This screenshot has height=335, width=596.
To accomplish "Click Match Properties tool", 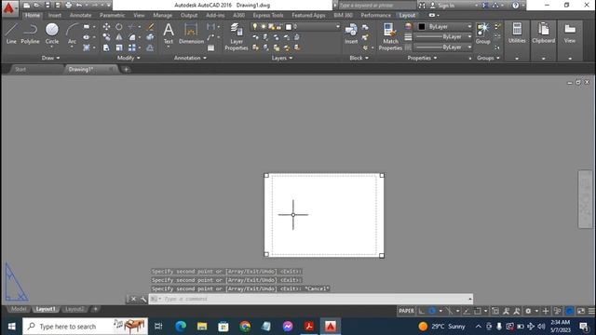I will [390, 36].
